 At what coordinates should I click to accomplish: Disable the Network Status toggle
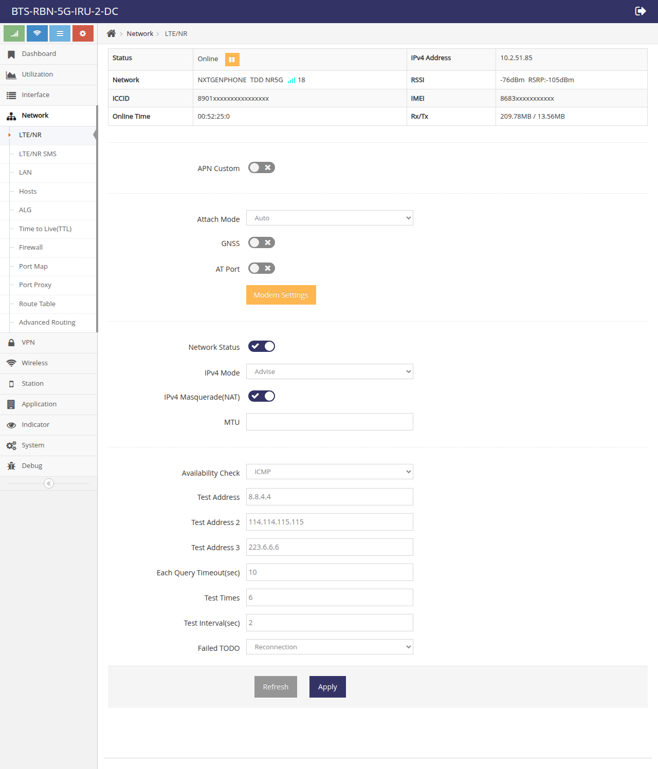click(262, 346)
